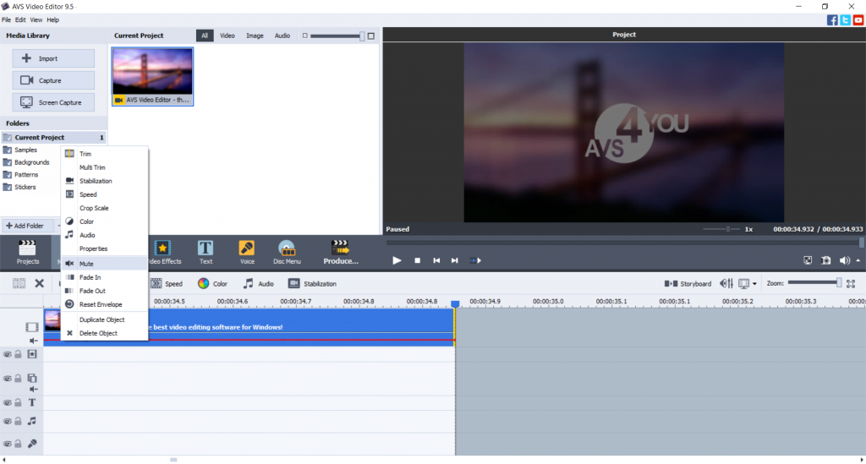866x464 pixels.
Task: Select Mute from the context menu
Action: pyautogui.click(x=86, y=264)
